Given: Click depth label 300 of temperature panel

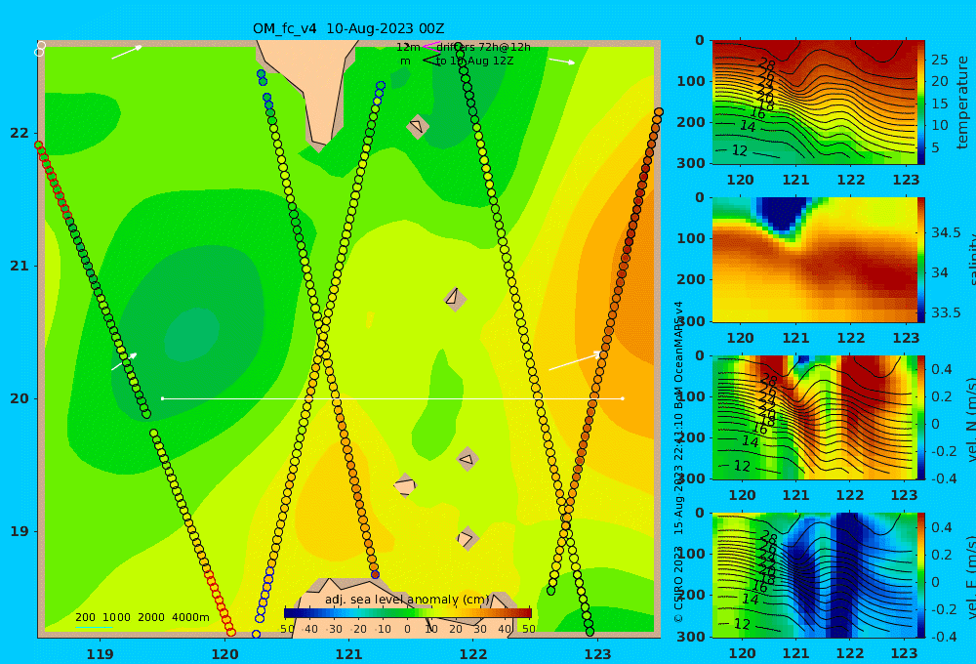Looking at the screenshot, I should (x=692, y=163).
